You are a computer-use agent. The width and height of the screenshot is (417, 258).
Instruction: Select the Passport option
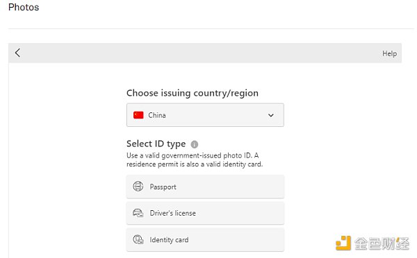(x=205, y=187)
